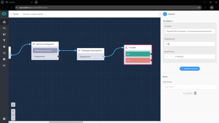Click Продолжить in Операция над перемен block

90,57
